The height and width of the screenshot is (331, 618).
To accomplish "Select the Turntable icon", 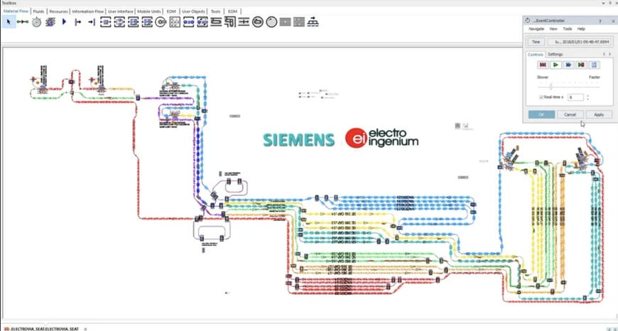I will click(257, 22).
